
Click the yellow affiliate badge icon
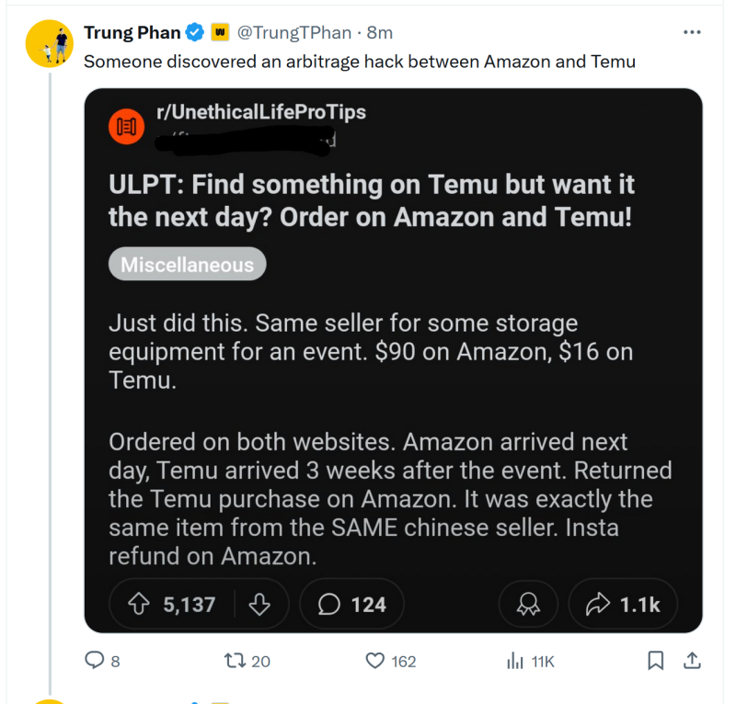(x=220, y=32)
